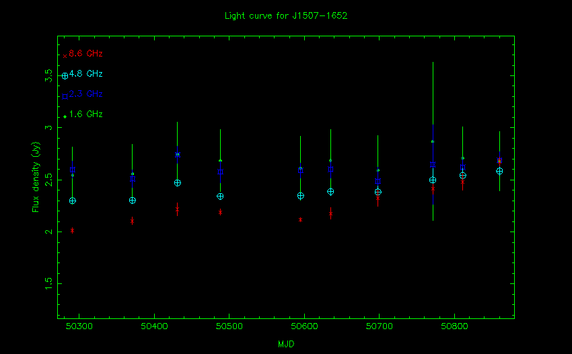Select the "8.6 GHz" legend label

(x=85, y=54)
